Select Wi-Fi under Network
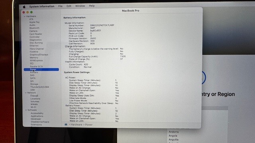The height and width of the screenshot is (143, 255). 33,107
